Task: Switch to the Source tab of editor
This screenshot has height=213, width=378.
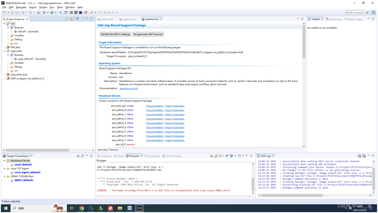Action: click(113, 150)
